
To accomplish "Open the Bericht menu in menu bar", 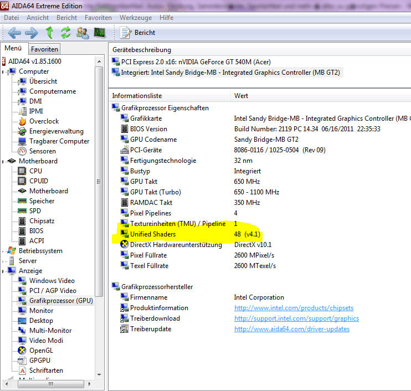I will click(66, 18).
